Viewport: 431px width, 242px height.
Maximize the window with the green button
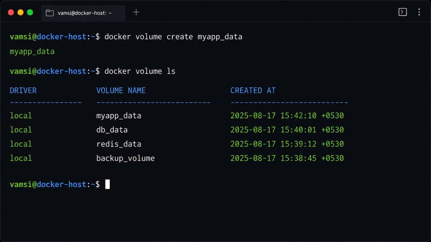pos(30,12)
